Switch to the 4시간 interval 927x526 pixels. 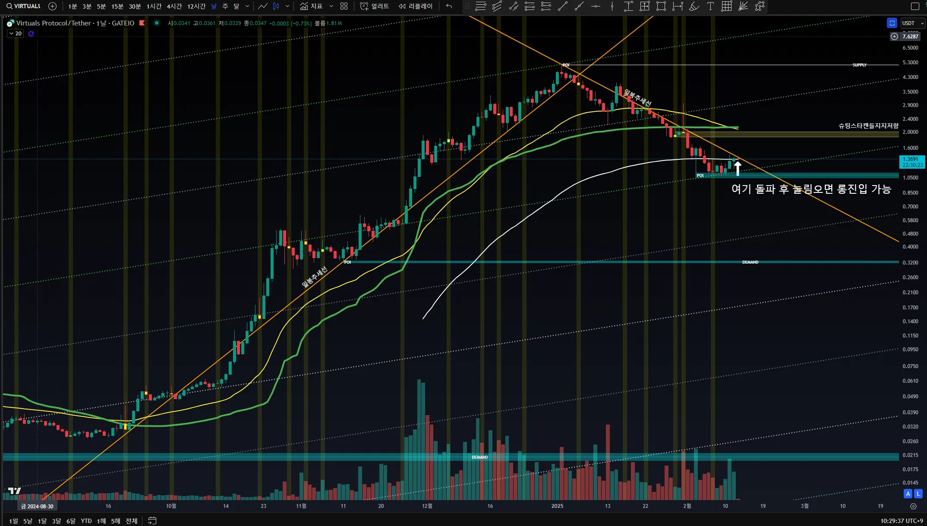[x=174, y=6]
